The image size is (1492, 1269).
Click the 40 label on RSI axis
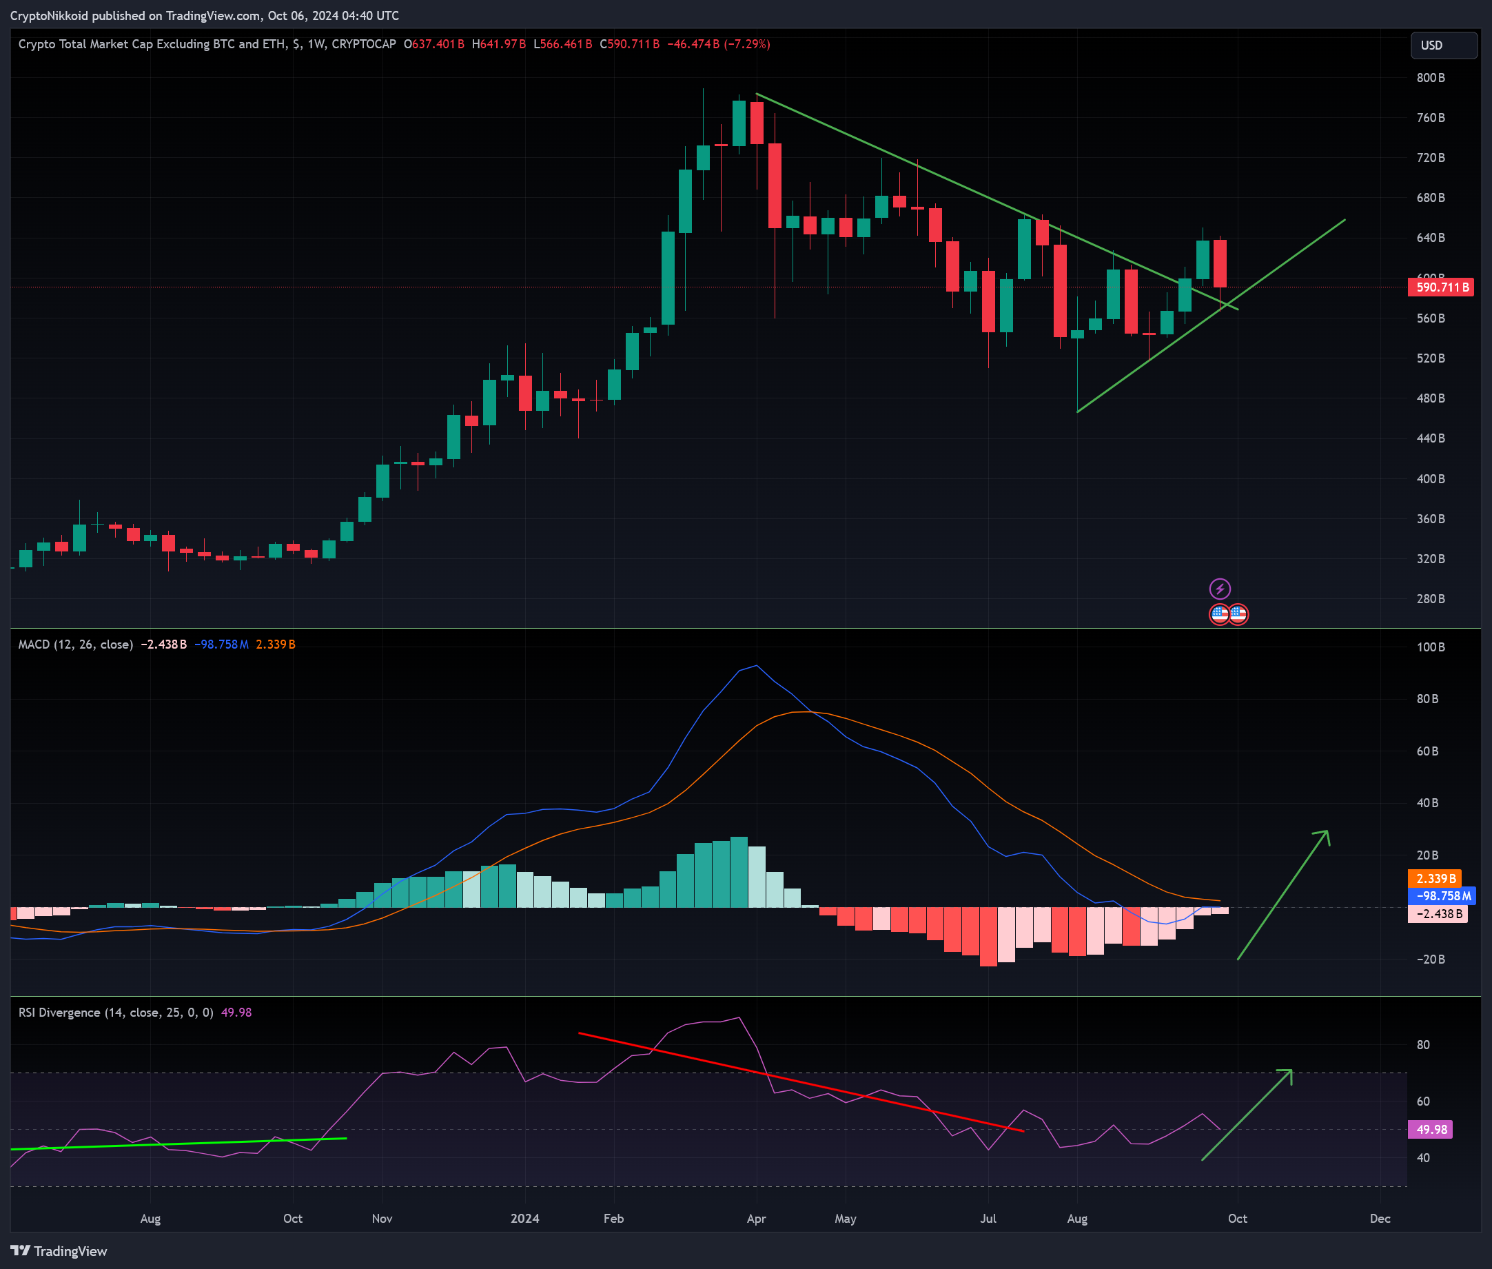[1423, 1157]
